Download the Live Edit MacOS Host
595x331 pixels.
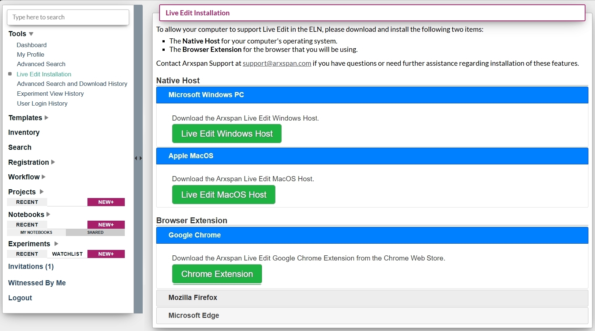tap(224, 195)
